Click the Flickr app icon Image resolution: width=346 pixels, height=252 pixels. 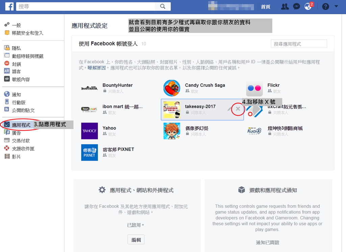tap(254, 88)
